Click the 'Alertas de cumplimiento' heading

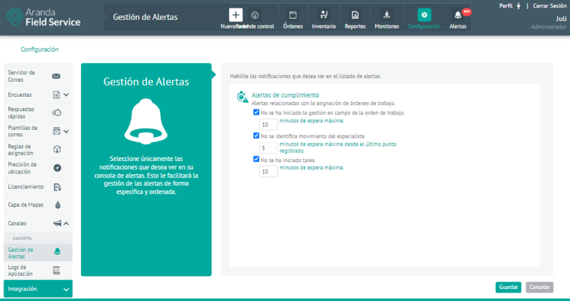coord(286,95)
